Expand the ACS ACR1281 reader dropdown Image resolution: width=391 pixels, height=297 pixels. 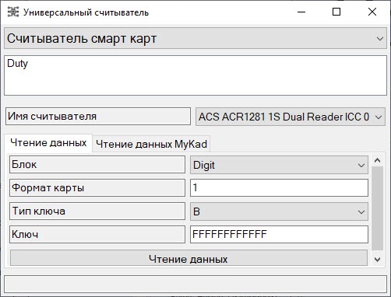(291, 117)
